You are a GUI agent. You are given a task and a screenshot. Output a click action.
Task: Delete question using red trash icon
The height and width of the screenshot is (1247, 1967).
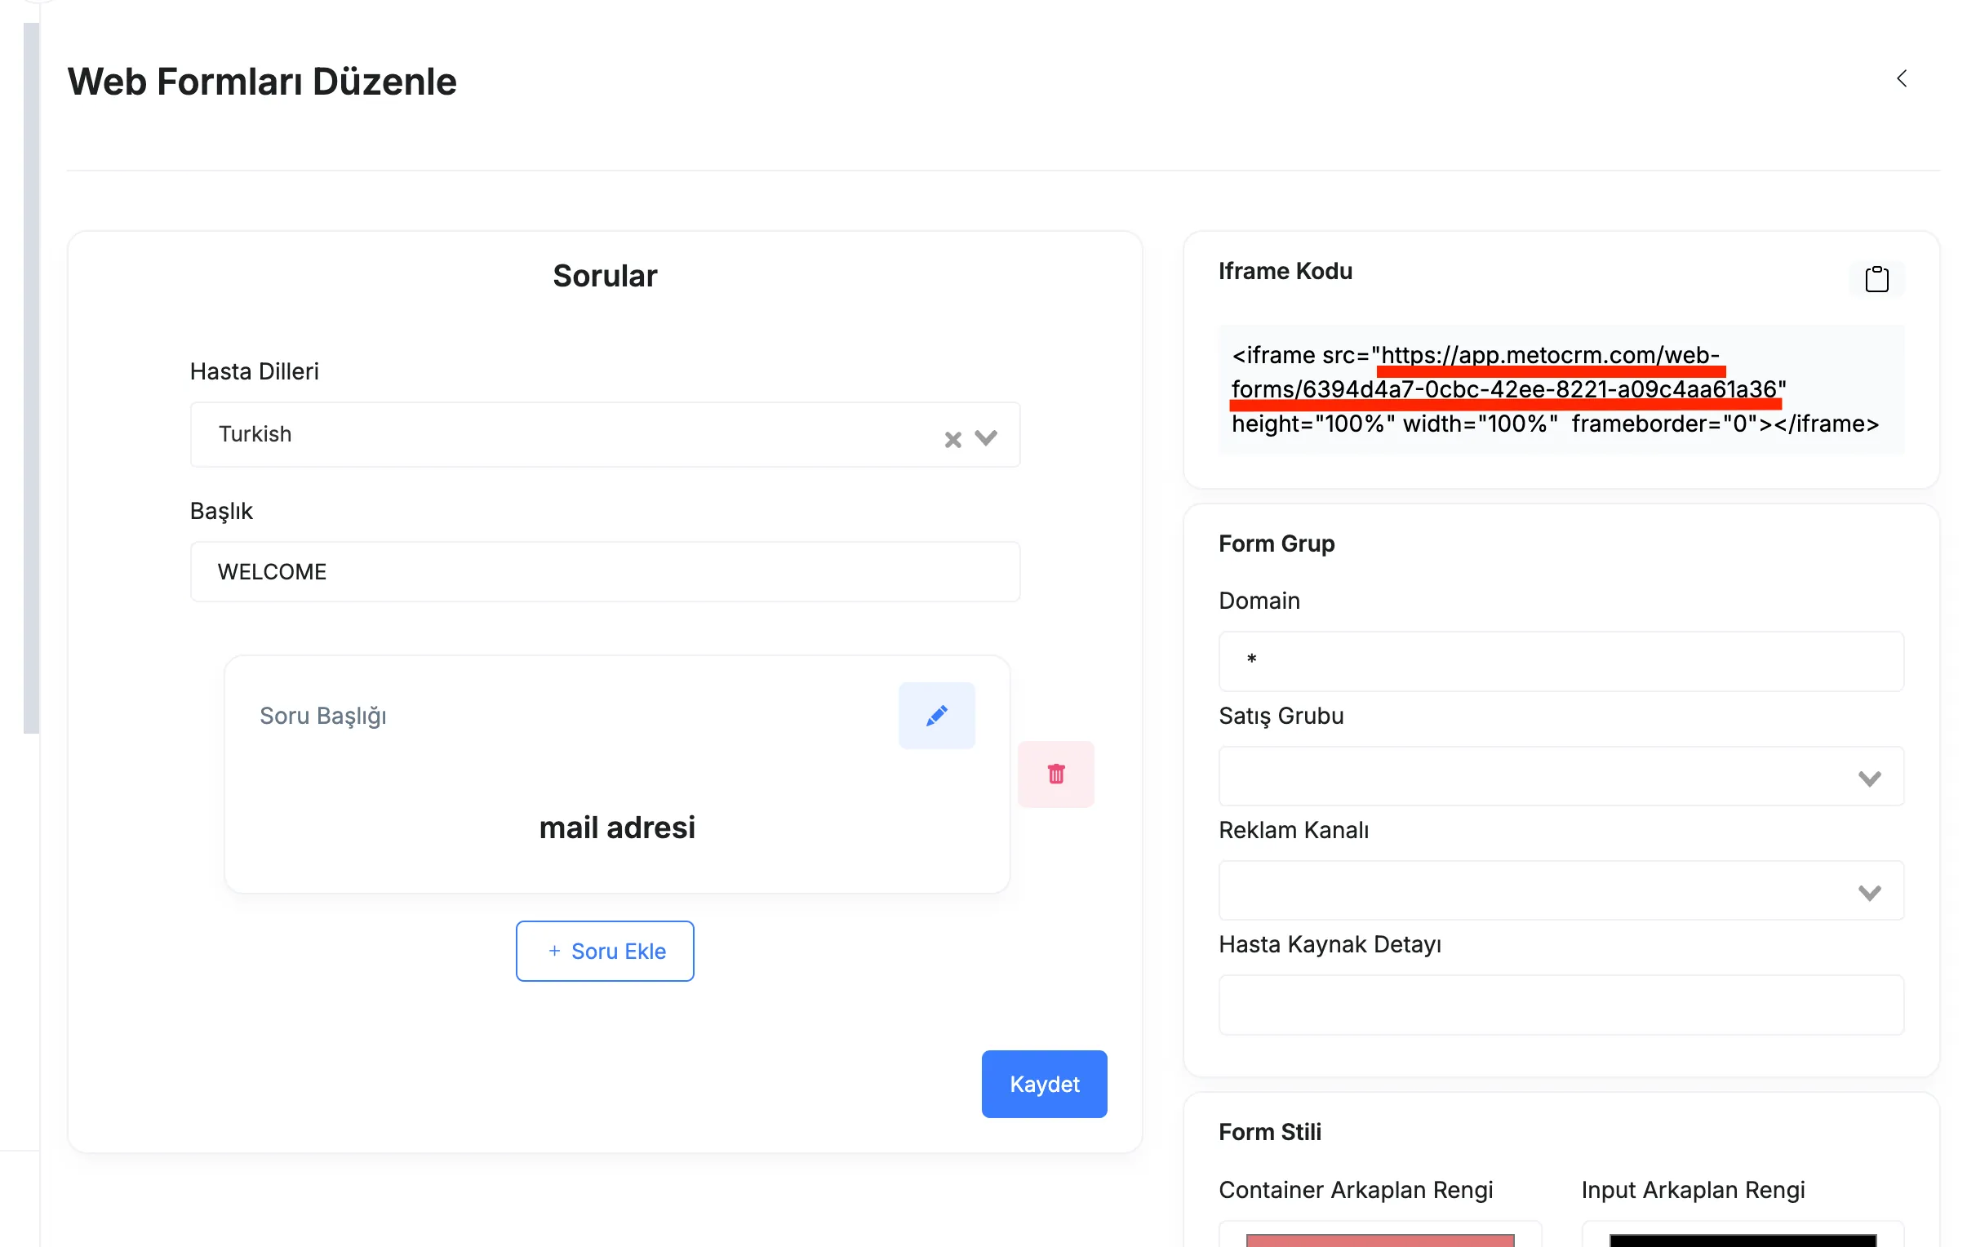pyautogui.click(x=1055, y=774)
